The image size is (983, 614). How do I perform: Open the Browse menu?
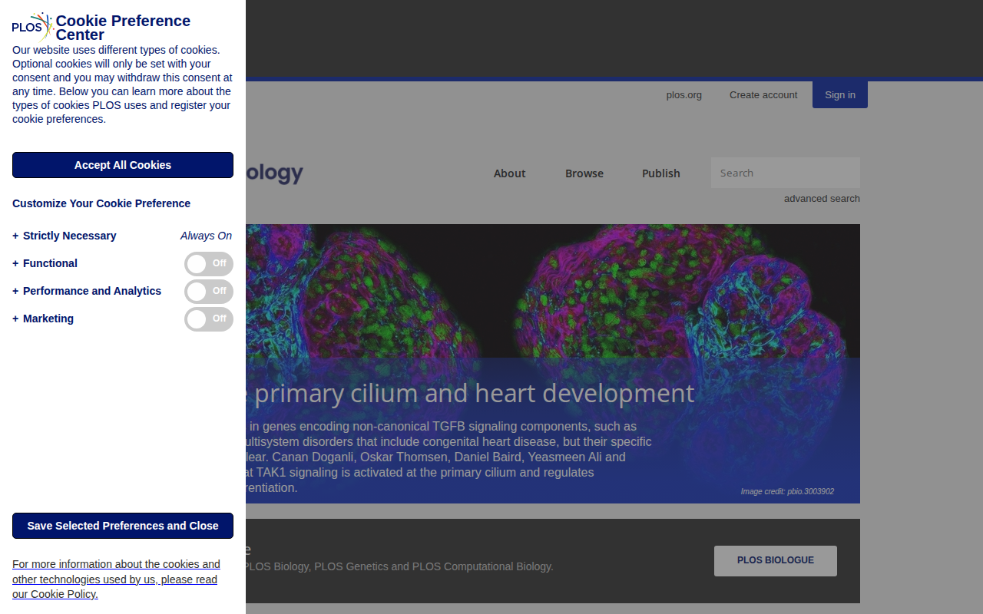pyautogui.click(x=584, y=173)
